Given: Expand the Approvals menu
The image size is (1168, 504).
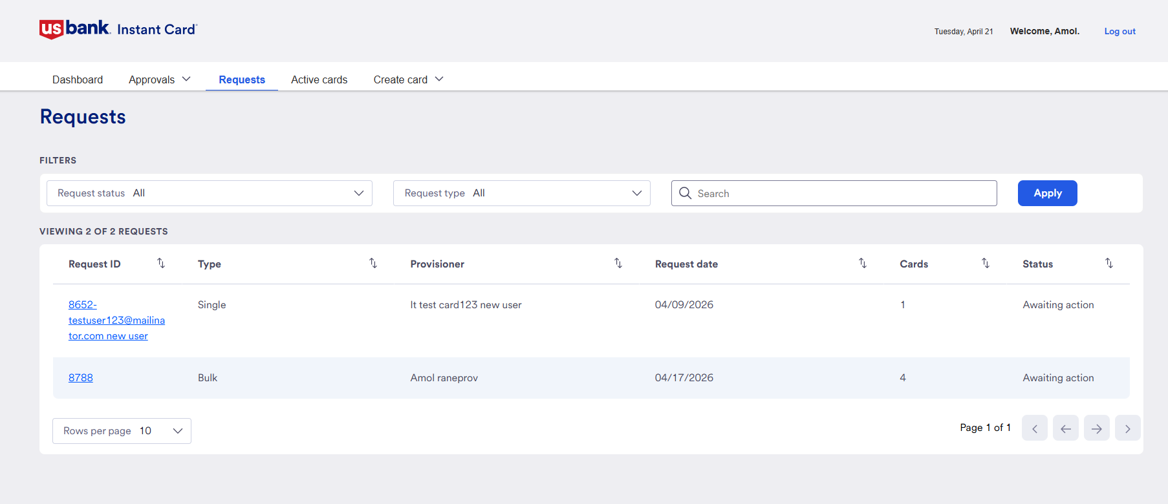Looking at the screenshot, I should (160, 79).
